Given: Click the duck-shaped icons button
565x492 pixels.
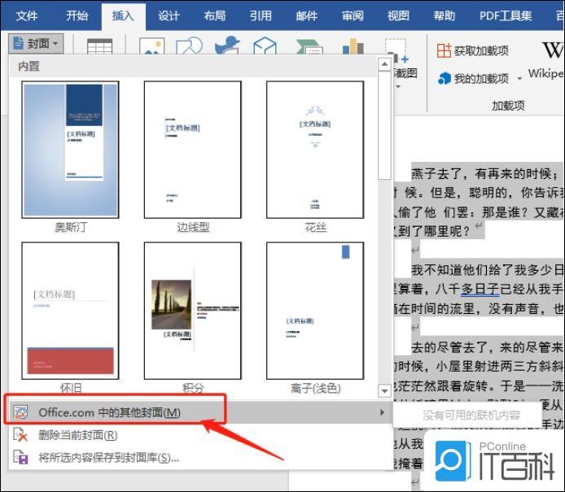Looking at the screenshot, I should (x=227, y=46).
